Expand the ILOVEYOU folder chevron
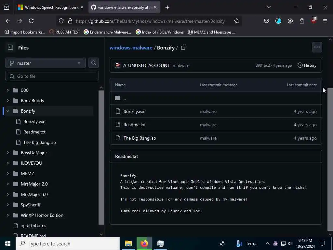 click(8, 163)
